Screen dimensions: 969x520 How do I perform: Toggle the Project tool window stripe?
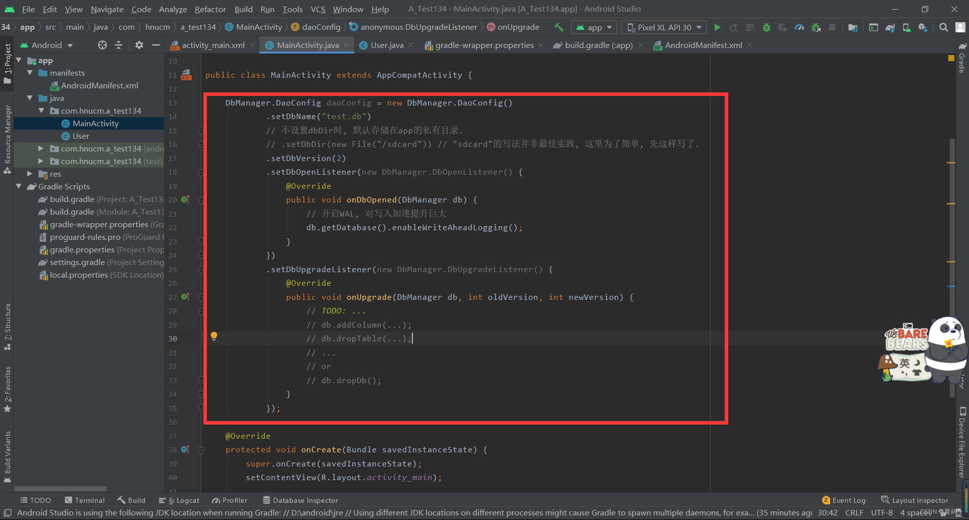point(8,63)
